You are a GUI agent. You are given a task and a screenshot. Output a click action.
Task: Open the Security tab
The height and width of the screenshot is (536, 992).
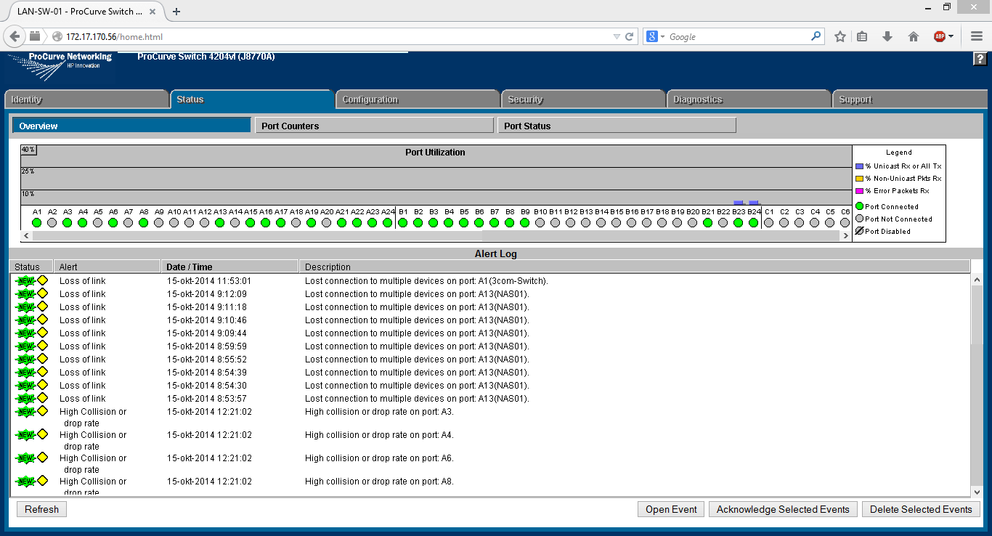[583, 100]
